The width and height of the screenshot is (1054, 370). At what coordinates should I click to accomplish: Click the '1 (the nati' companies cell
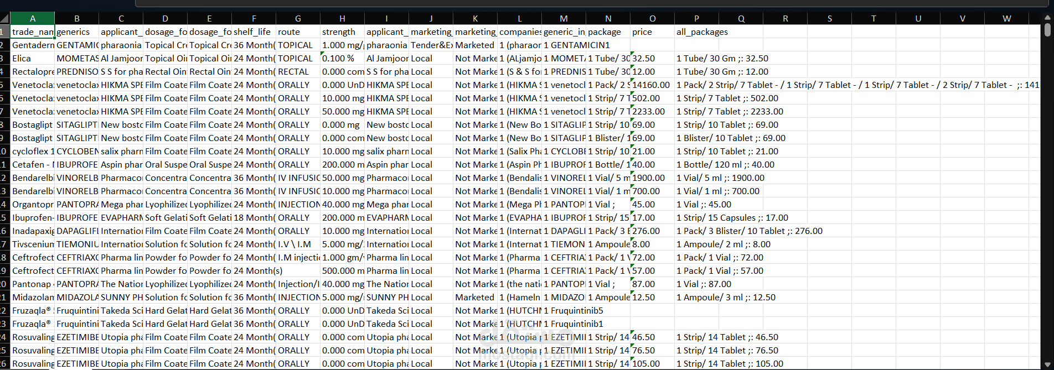tap(520, 284)
